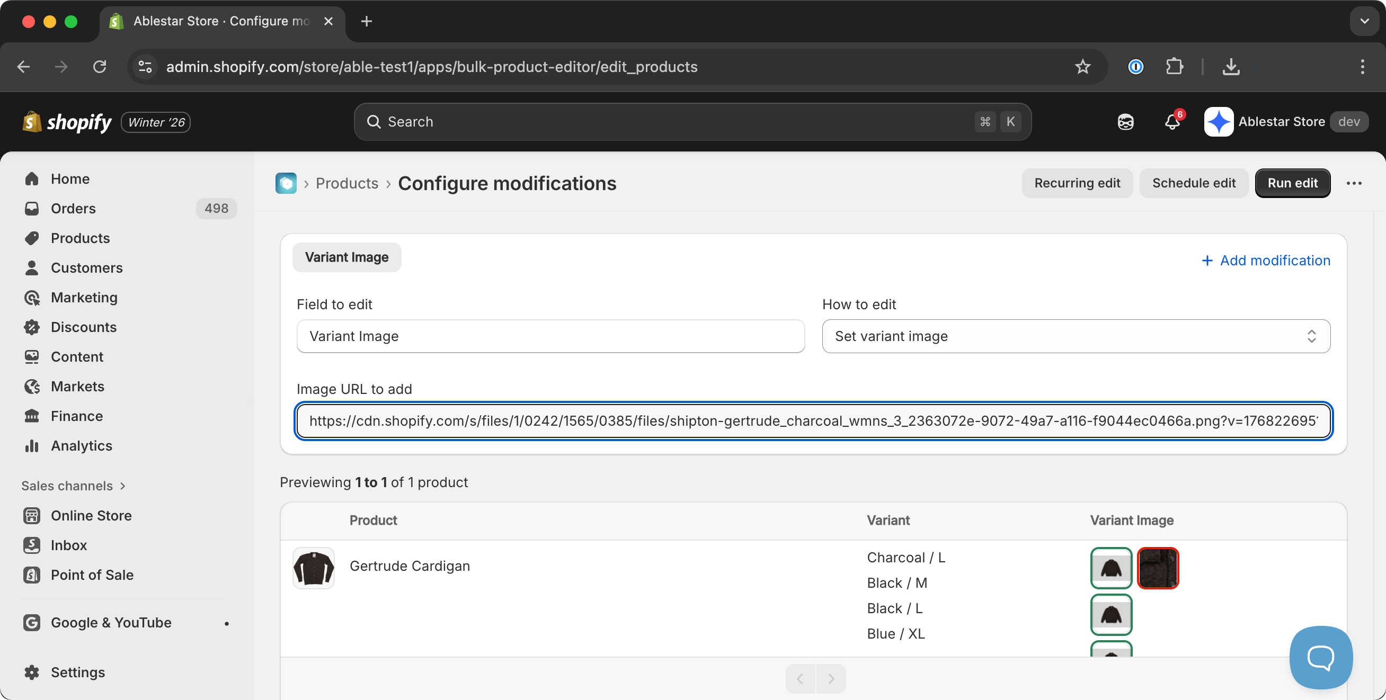Select the Variant Image modification tab
The width and height of the screenshot is (1386, 700).
click(346, 257)
